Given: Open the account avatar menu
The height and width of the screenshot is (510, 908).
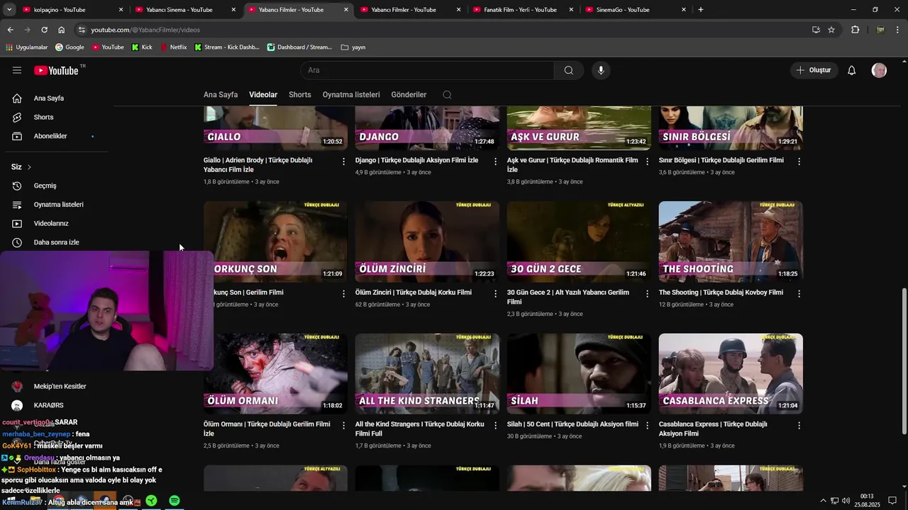Looking at the screenshot, I should (x=879, y=70).
